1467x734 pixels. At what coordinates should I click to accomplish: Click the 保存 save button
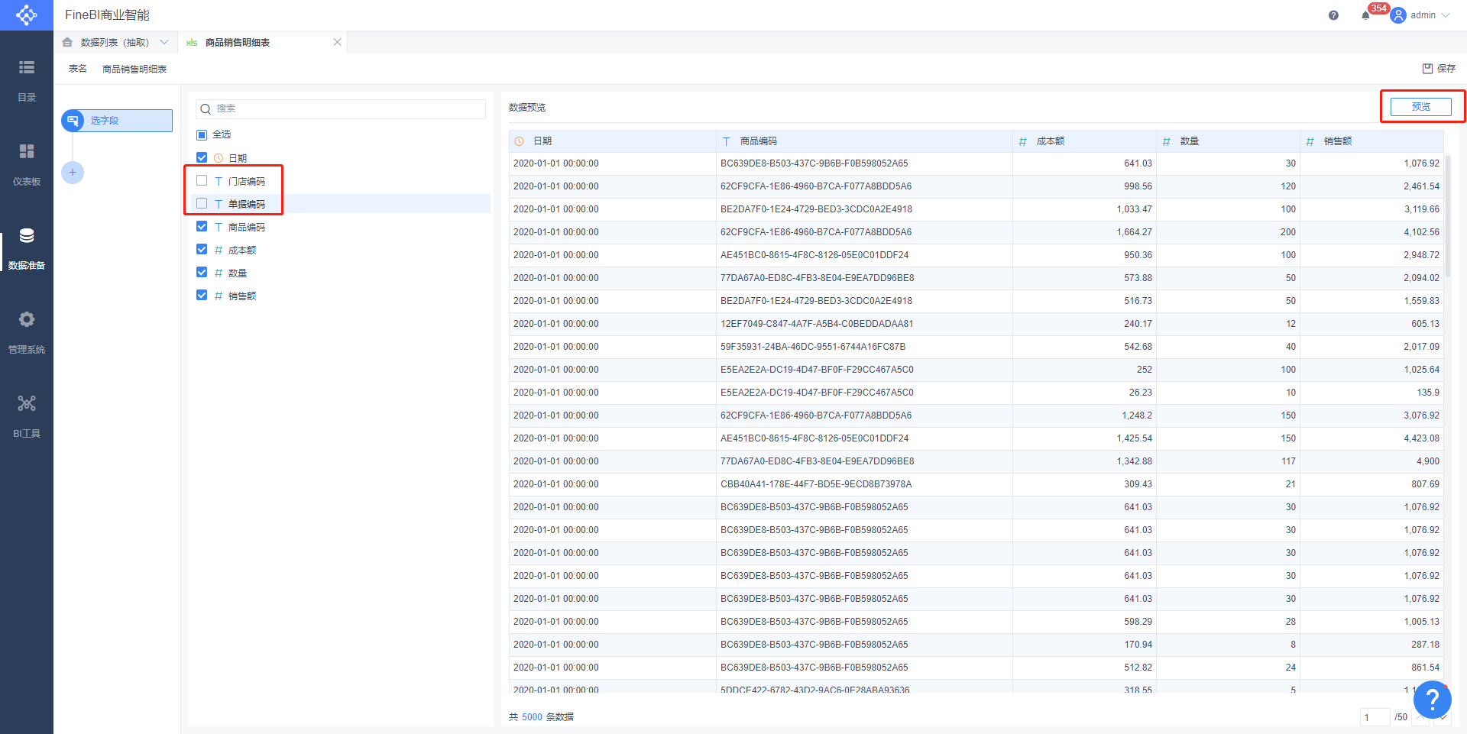(1439, 68)
